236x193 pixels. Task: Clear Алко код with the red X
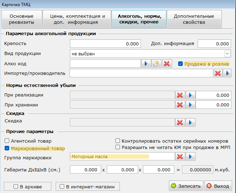click(167, 64)
